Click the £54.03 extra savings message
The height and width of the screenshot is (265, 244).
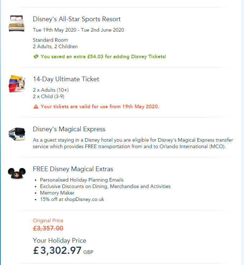(103, 56)
